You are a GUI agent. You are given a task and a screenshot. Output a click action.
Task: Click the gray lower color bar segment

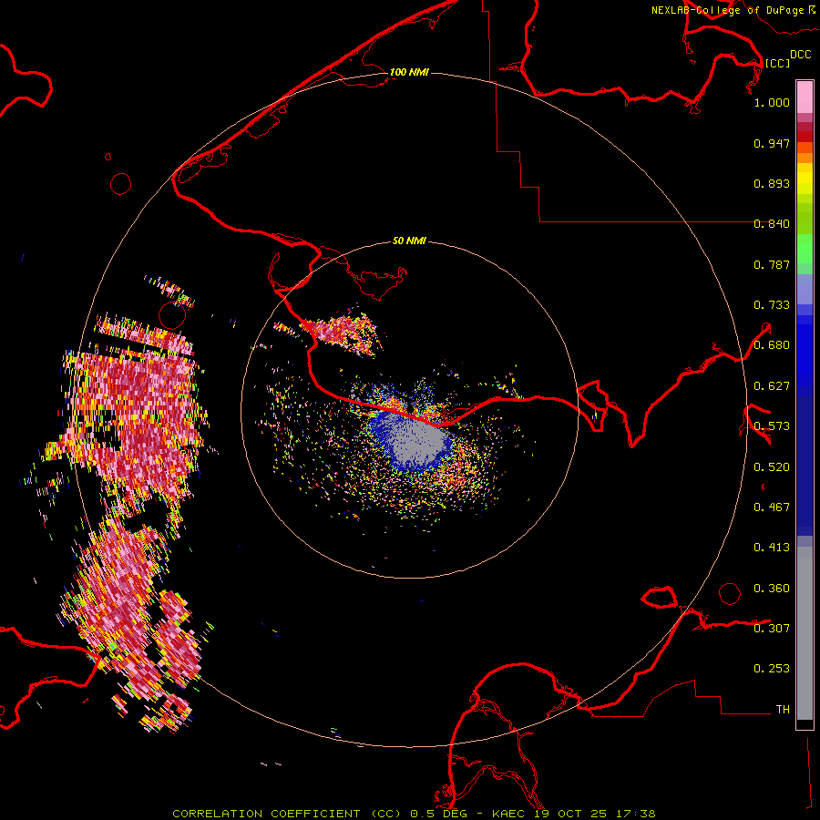[805, 633]
